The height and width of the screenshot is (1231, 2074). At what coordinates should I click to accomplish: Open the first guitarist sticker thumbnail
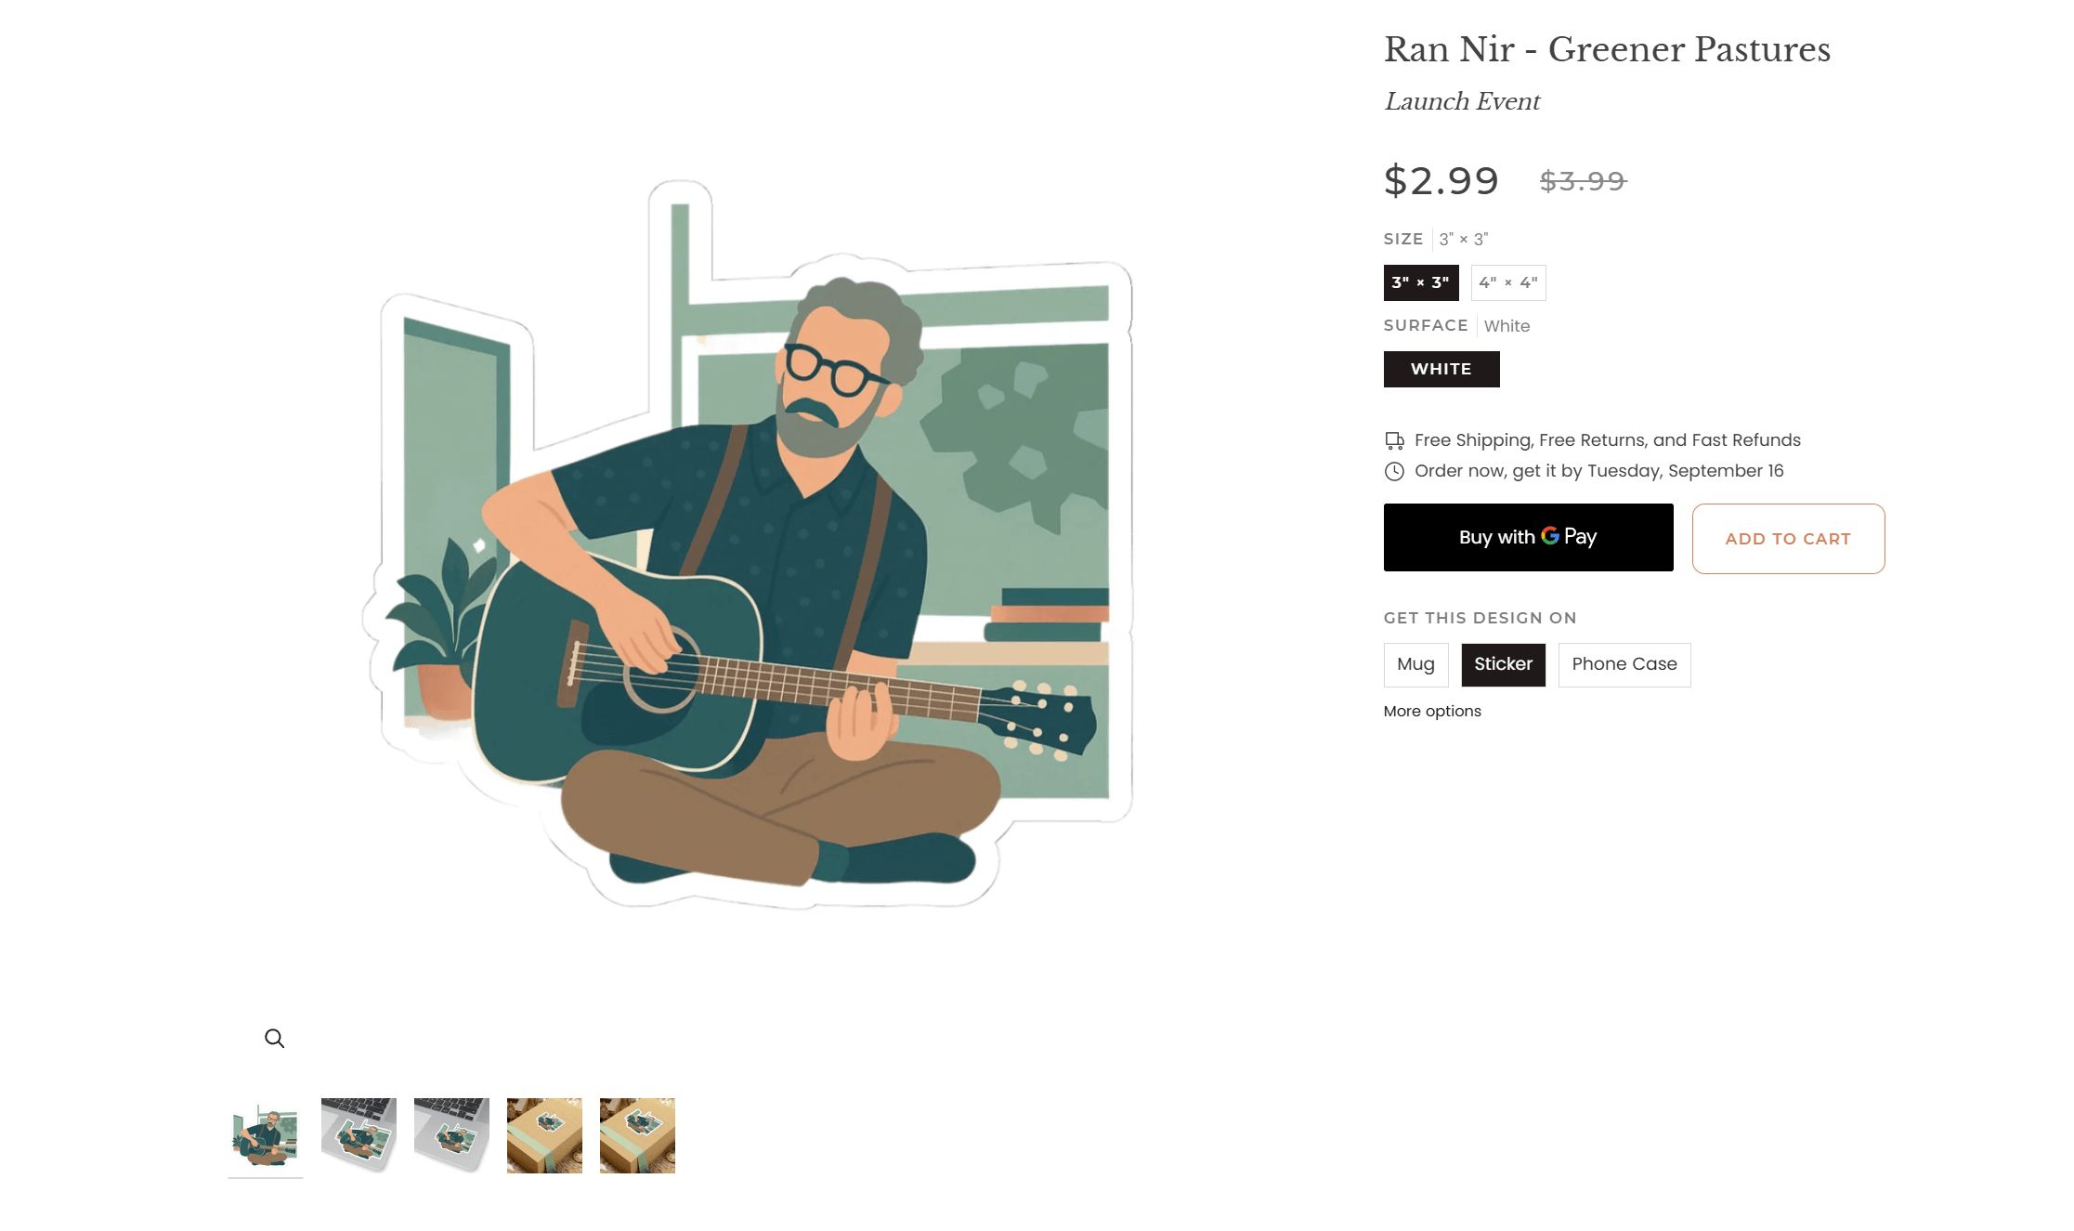266,1135
